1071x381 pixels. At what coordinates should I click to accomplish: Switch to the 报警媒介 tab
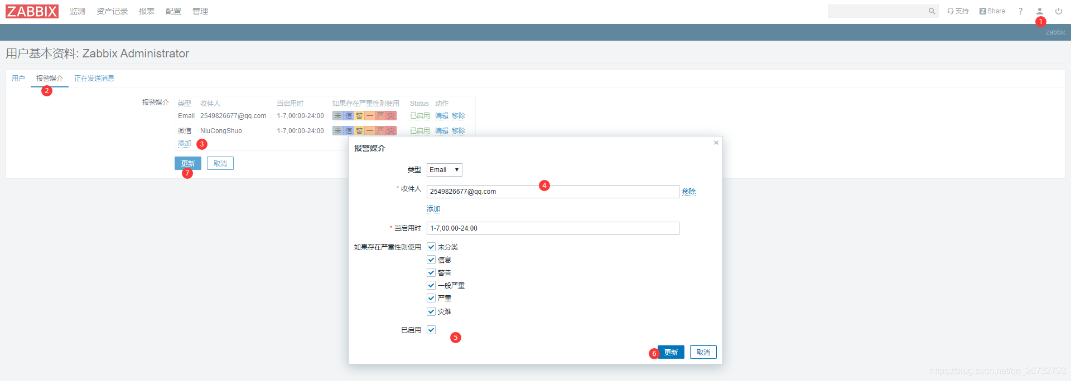[50, 79]
